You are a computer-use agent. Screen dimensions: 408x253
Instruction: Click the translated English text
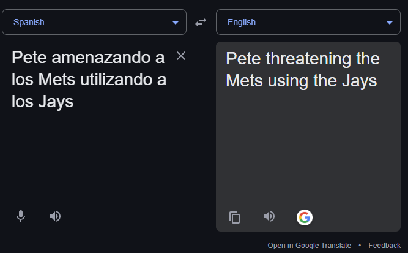(x=302, y=70)
